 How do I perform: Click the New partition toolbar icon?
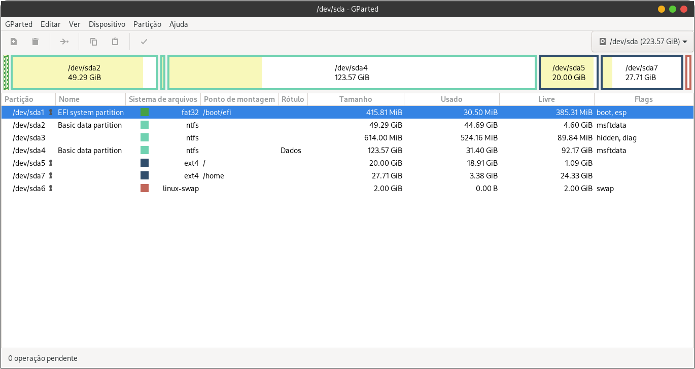(x=14, y=42)
